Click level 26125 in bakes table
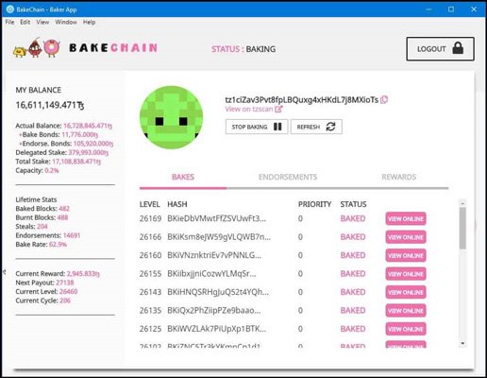 [x=150, y=329]
